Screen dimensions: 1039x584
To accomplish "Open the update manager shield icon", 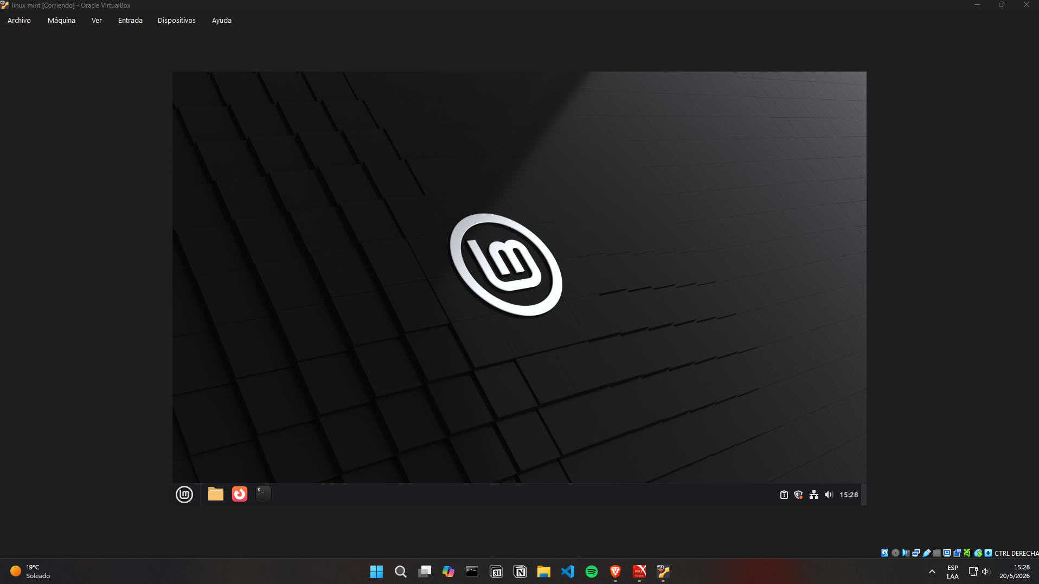I will (798, 495).
